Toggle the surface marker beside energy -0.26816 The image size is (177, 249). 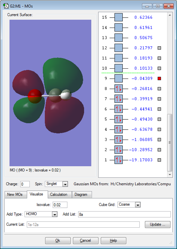click(x=159, y=89)
